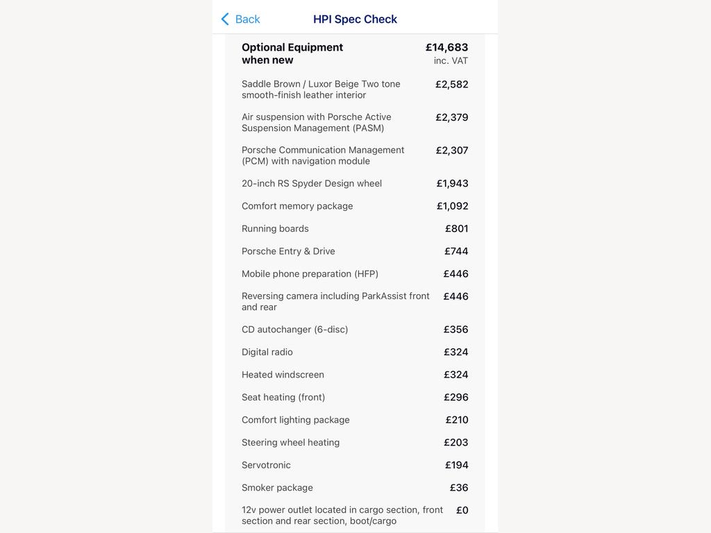Select Reversing camera including ParkAssist row
The image size is (711, 533).
pyautogui.click(x=355, y=301)
